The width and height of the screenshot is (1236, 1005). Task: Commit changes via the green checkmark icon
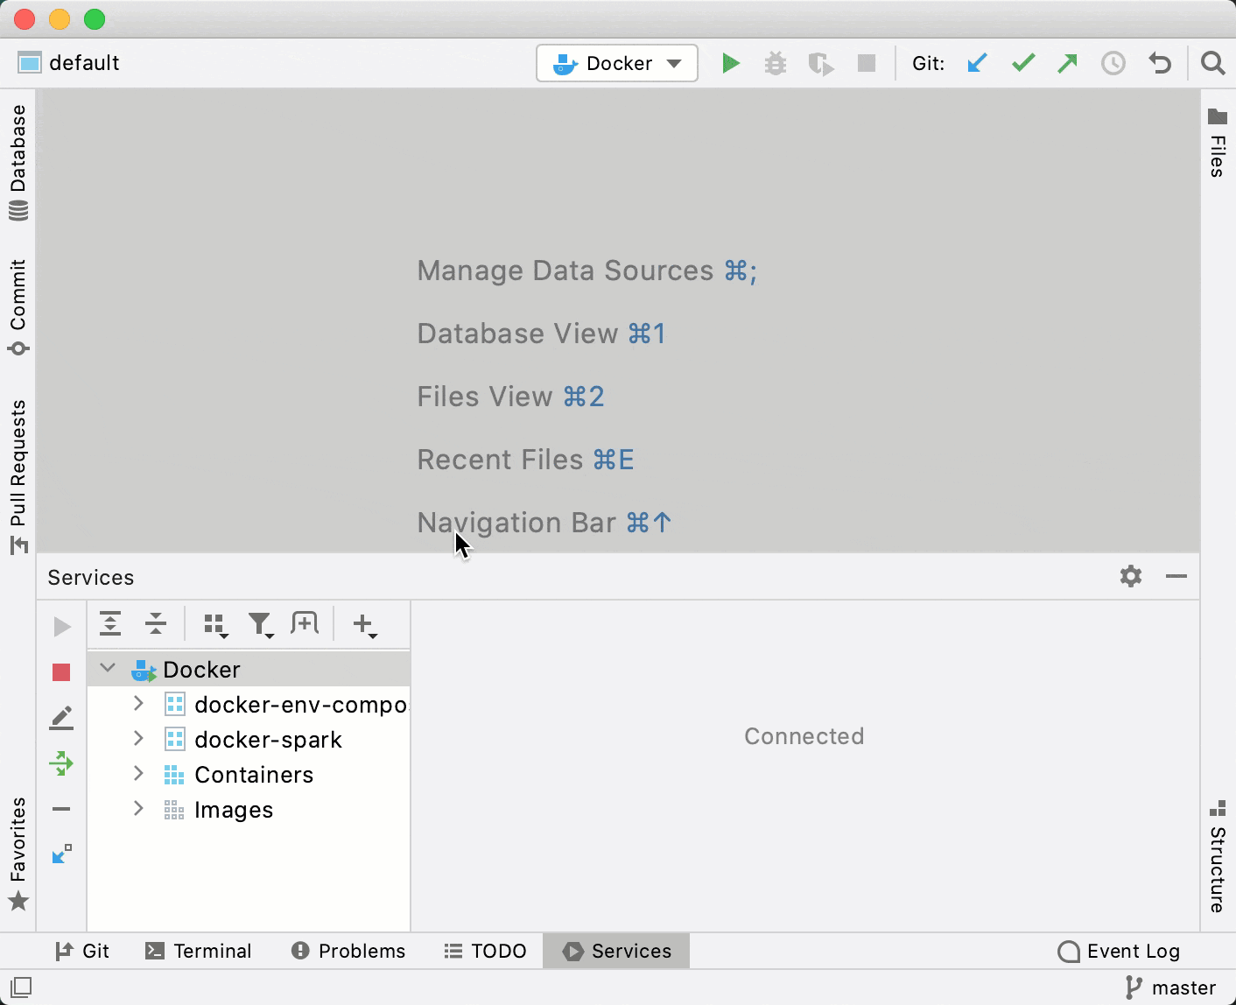point(1022,63)
